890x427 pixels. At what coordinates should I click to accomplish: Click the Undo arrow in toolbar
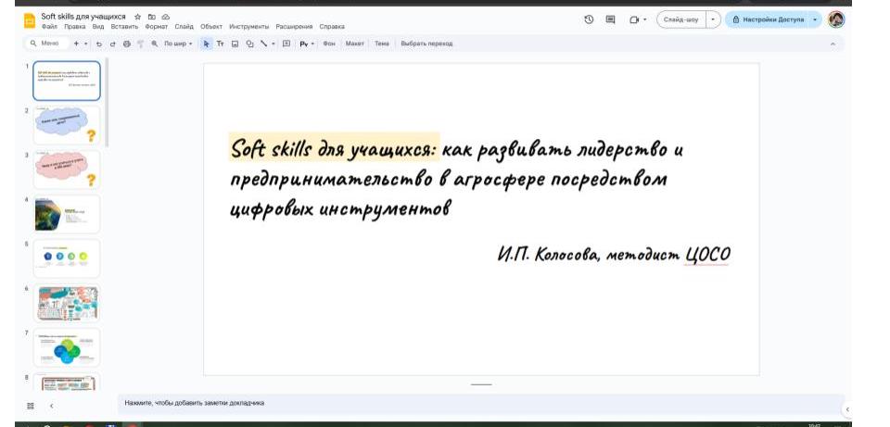click(99, 44)
